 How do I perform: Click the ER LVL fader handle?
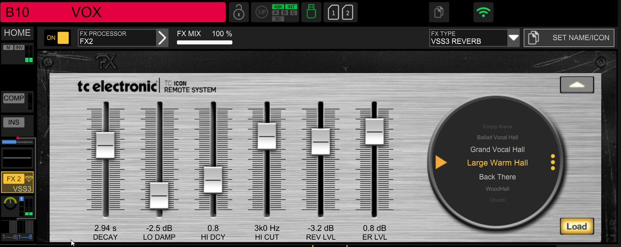[375, 131]
